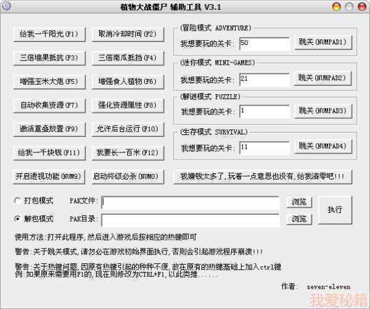Image resolution: width=370 pixels, height=309 pixels.
Task: Click 给我一千块钱 (F11) button
Action: pyautogui.click(x=49, y=153)
